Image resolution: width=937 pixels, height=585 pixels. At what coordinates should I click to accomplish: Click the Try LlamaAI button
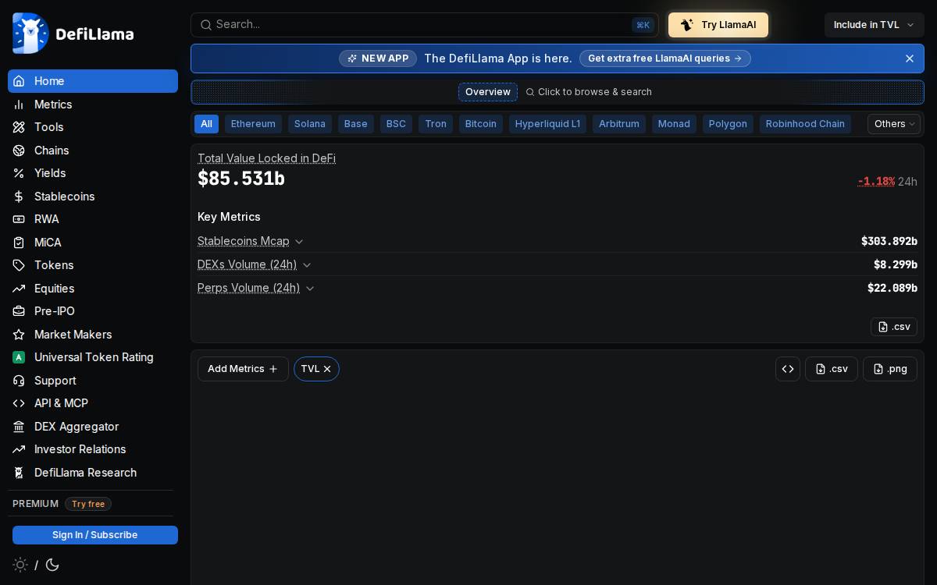point(718,25)
